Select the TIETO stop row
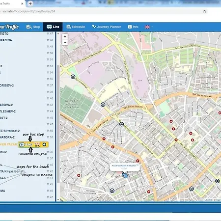This screenshot has width=221, height=221. (x=27, y=34)
